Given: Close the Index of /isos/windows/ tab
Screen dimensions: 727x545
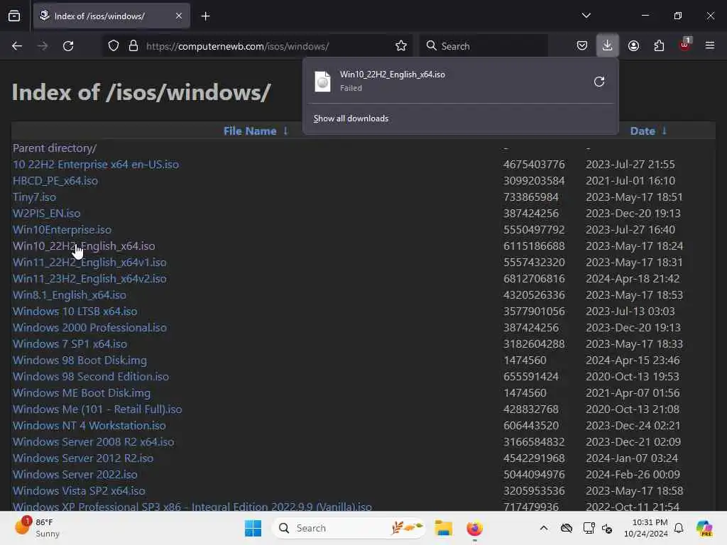Looking at the screenshot, I should 179,16.
